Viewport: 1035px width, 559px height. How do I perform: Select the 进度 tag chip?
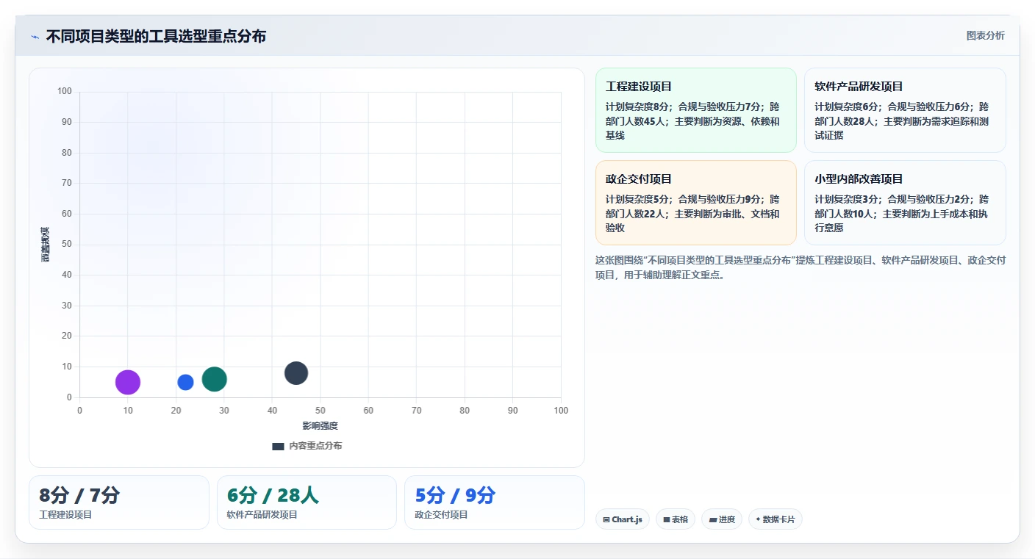[722, 519]
